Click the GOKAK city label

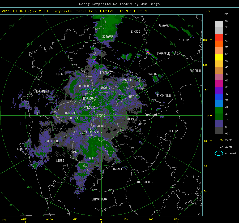pyautogui.click(x=59, y=74)
